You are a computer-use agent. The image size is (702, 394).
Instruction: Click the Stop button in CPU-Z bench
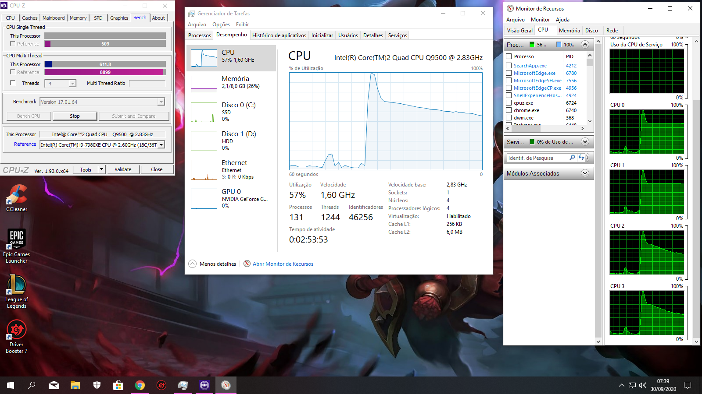(x=75, y=116)
